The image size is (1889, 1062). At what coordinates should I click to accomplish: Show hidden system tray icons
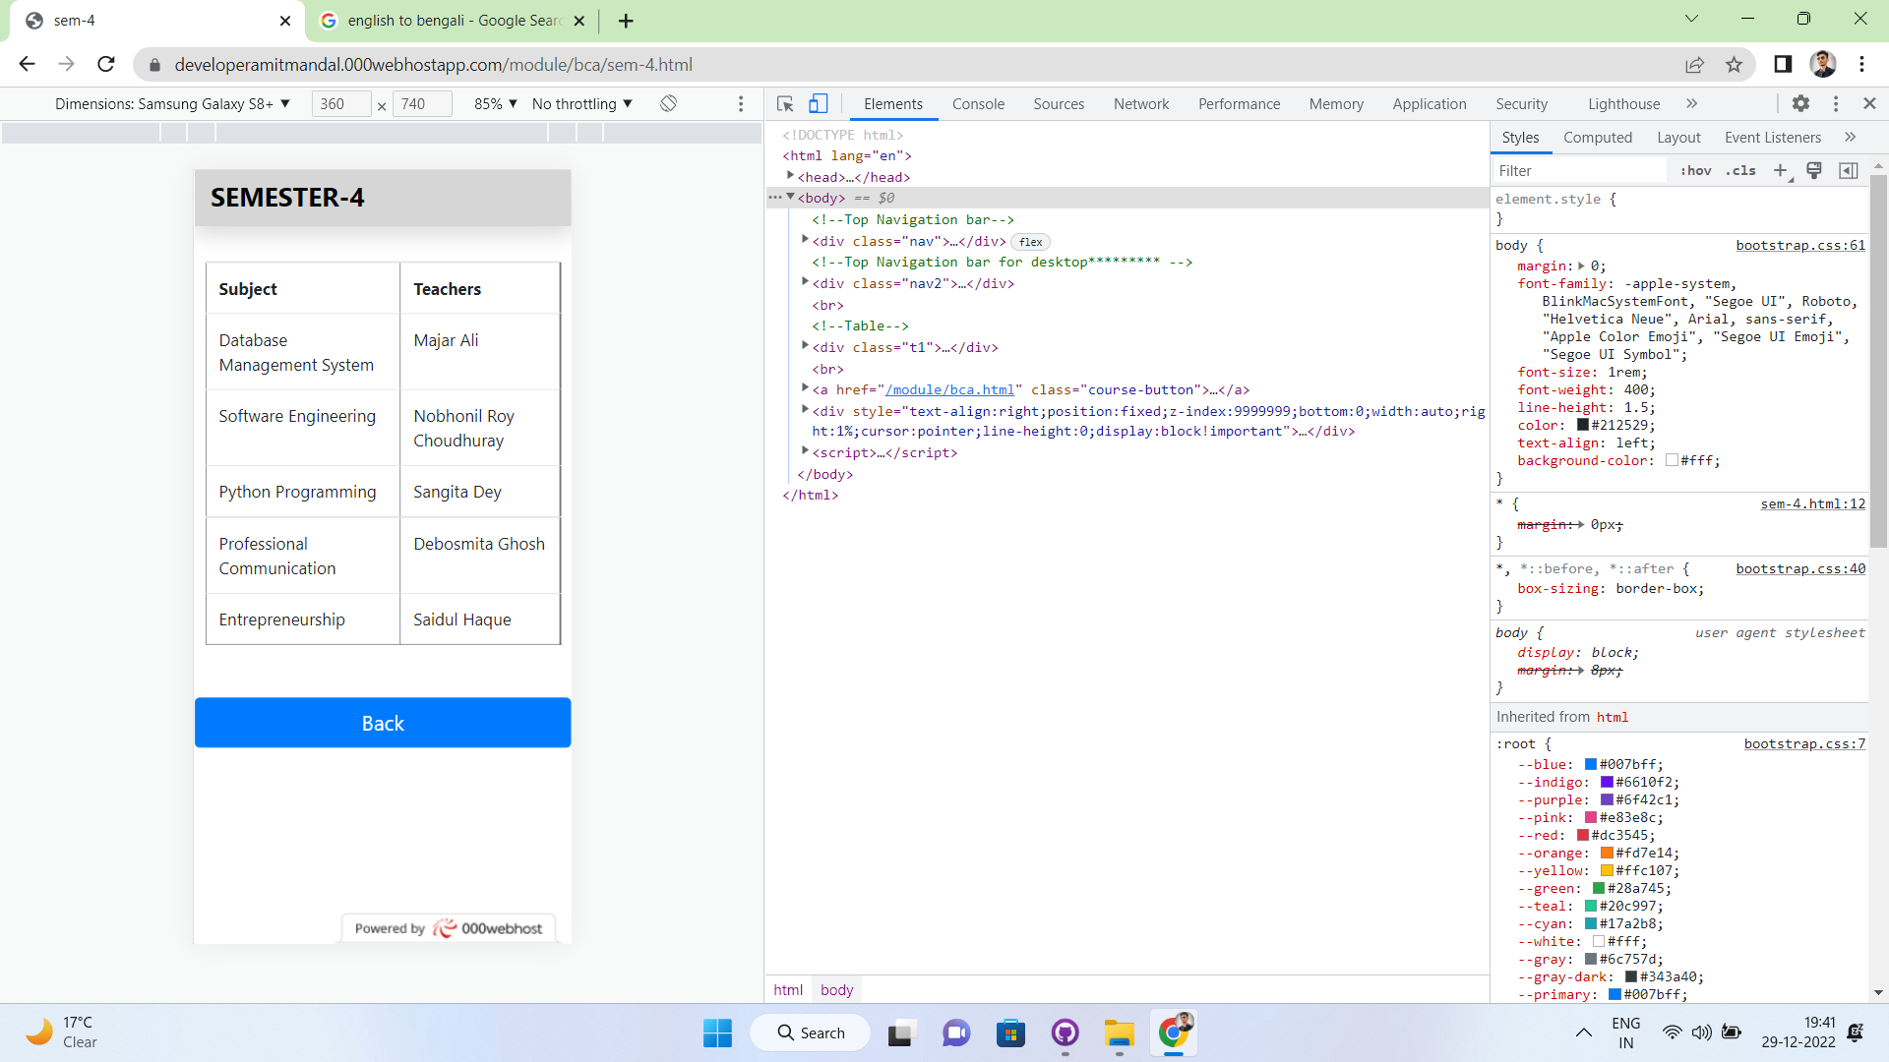pyautogui.click(x=1583, y=1032)
